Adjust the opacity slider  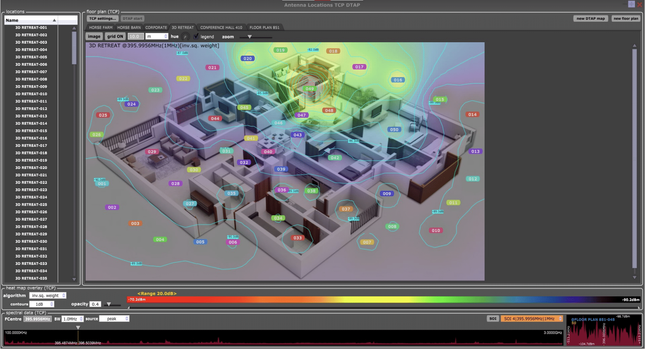[x=109, y=304]
